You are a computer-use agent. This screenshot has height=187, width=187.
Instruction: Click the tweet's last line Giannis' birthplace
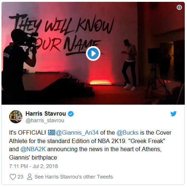pos(33,157)
